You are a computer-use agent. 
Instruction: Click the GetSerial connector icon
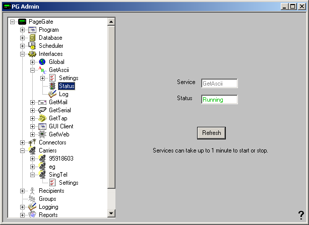point(42,110)
